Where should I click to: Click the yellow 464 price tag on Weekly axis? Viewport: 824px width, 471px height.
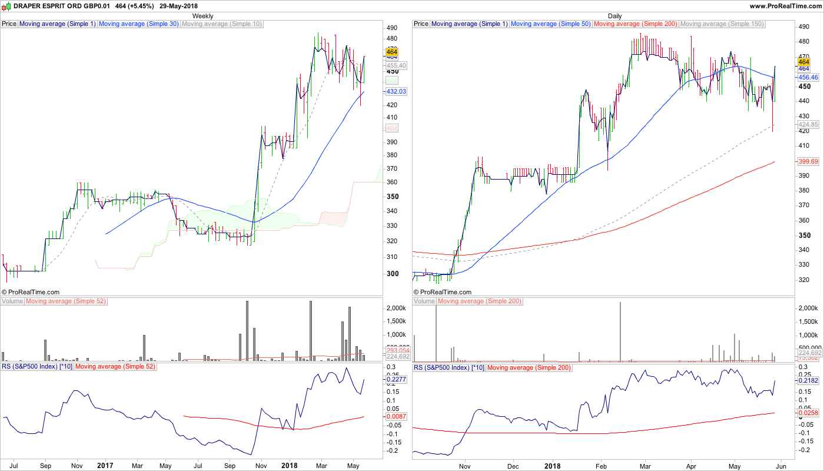391,52
